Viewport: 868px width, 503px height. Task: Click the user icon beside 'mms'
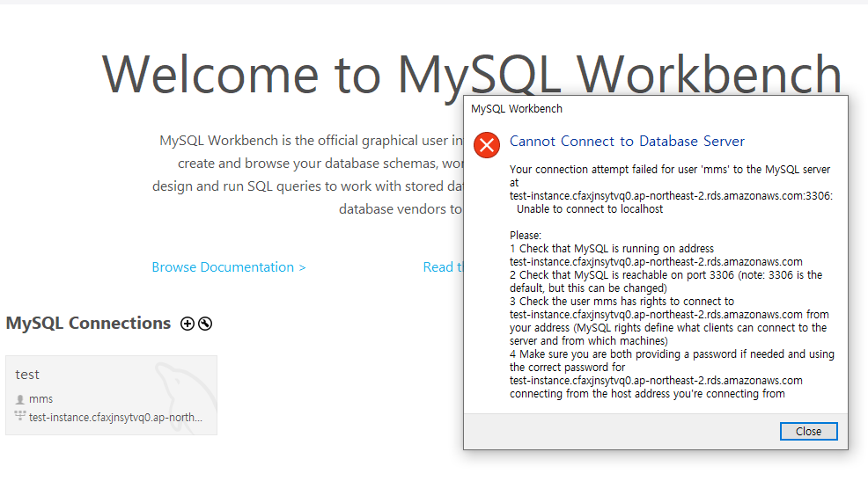coord(20,399)
